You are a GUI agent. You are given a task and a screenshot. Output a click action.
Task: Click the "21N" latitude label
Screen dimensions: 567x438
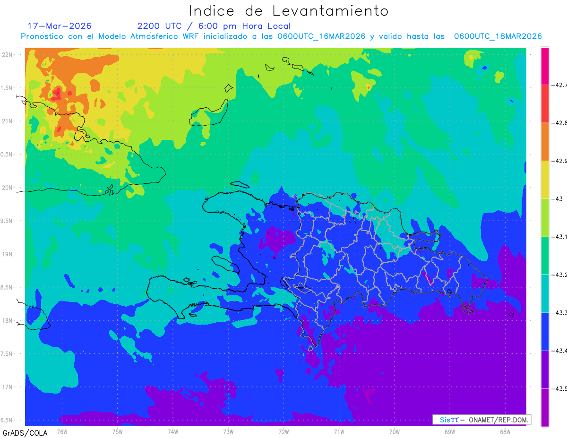(8, 121)
